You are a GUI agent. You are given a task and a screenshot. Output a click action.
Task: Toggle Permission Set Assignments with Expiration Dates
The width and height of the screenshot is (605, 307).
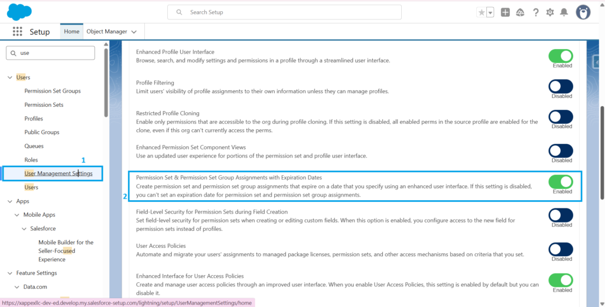coord(561,181)
